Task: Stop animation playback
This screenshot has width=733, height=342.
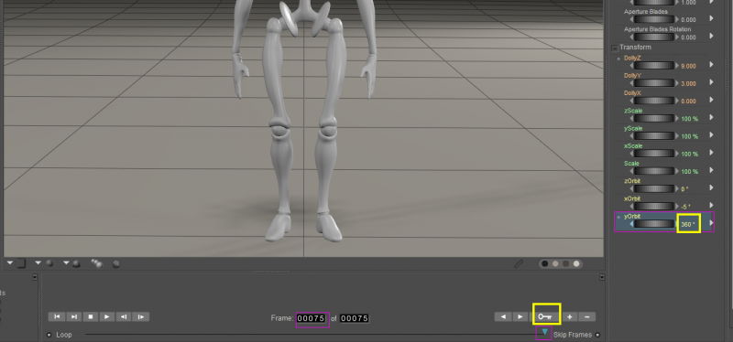Action: (x=90, y=316)
